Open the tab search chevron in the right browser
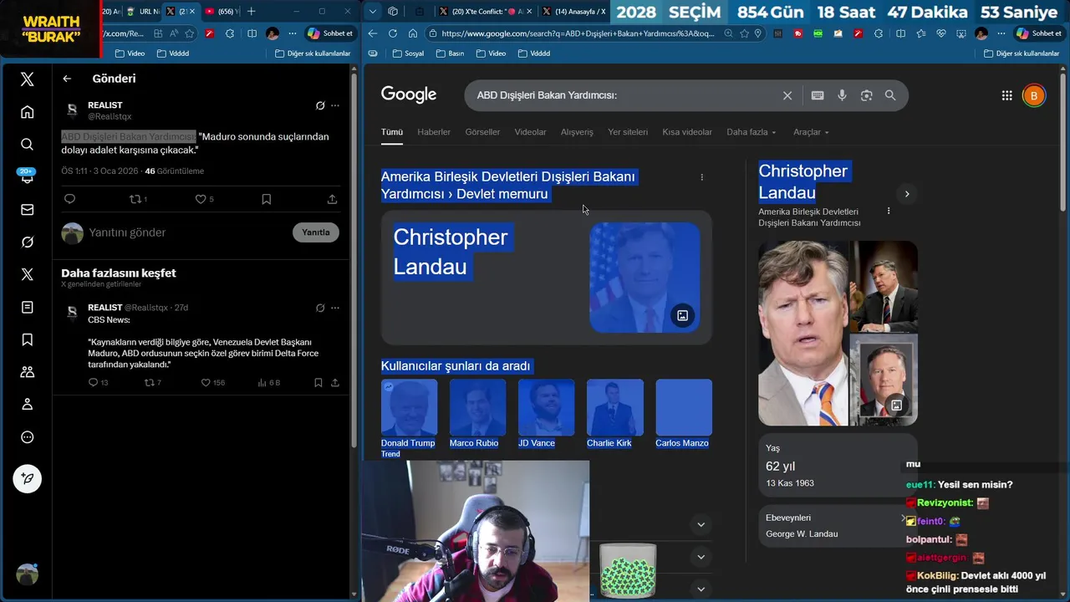 [x=373, y=11]
